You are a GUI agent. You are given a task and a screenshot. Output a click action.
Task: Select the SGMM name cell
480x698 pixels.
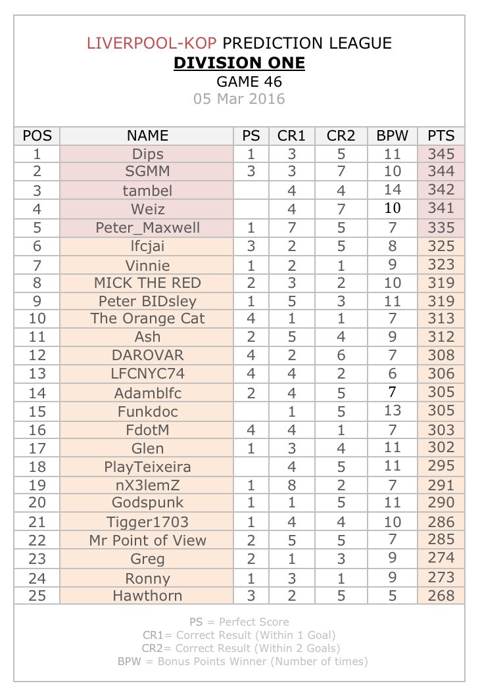tap(147, 172)
